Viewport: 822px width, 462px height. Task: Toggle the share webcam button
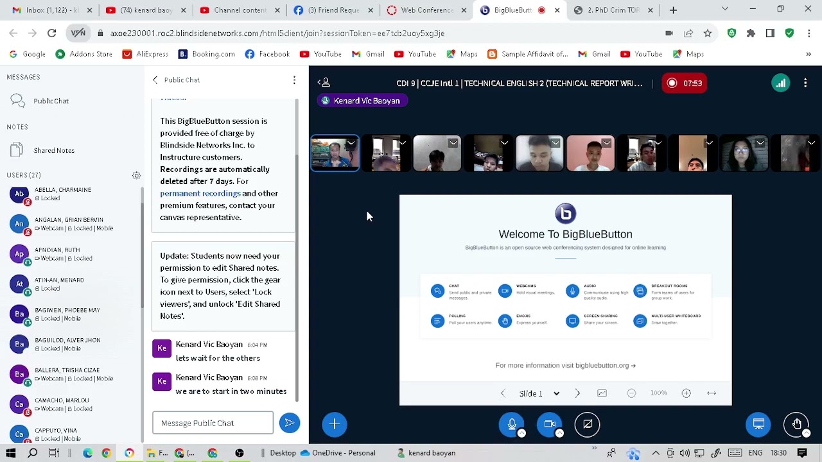(x=550, y=424)
